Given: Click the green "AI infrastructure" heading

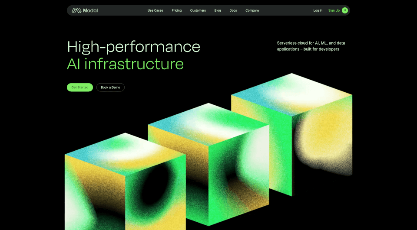Looking at the screenshot, I should [x=125, y=64].
